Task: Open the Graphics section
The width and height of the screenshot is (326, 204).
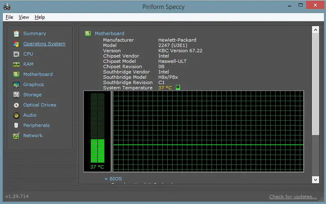Action: tap(34, 84)
